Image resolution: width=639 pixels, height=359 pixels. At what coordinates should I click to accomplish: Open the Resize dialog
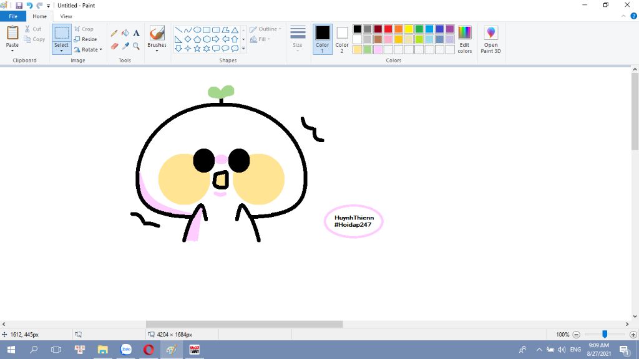tap(85, 39)
